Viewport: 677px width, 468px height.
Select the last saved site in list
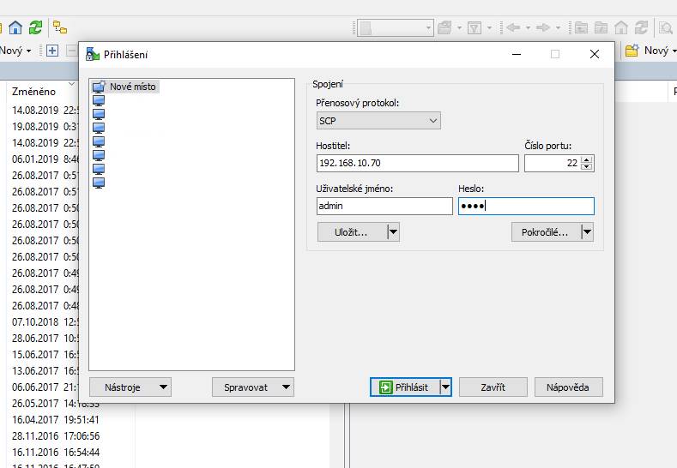[99, 182]
